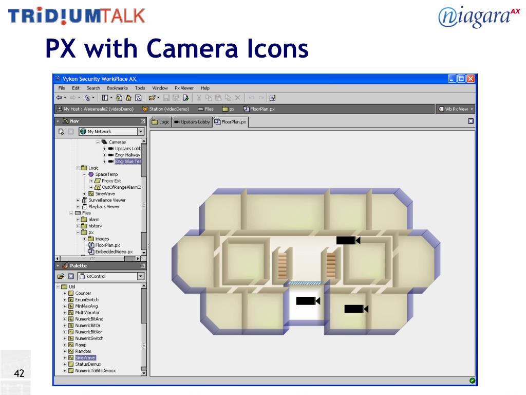
Task: Open the Wb Px View selector
Action: click(x=456, y=109)
